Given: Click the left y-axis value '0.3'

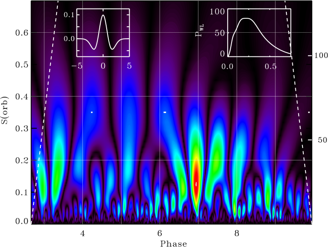Looking at the screenshot, I should click(22, 129).
